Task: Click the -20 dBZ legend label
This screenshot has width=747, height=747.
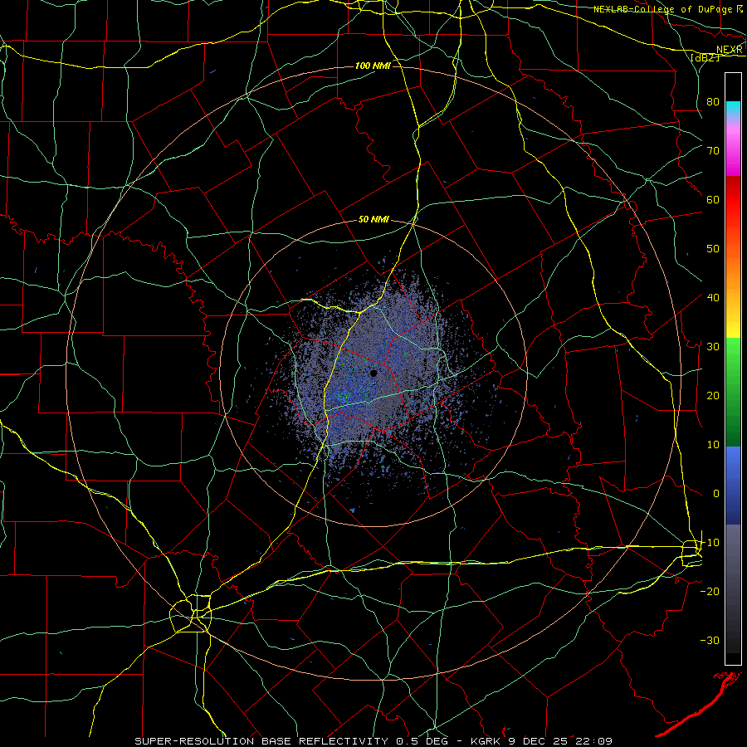Action: pos(710,592)
